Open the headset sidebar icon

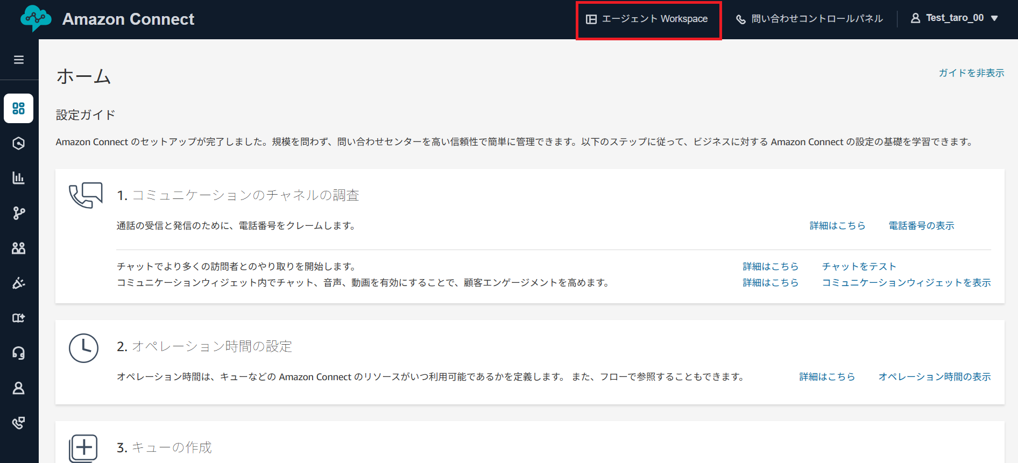point(19,353)
